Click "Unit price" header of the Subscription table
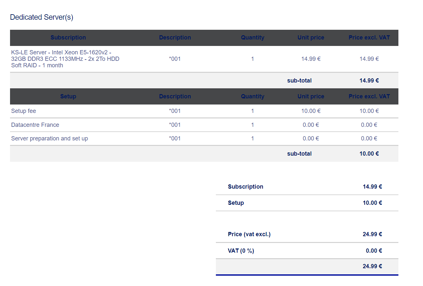The image size is (423, 286). pos(311,38)
